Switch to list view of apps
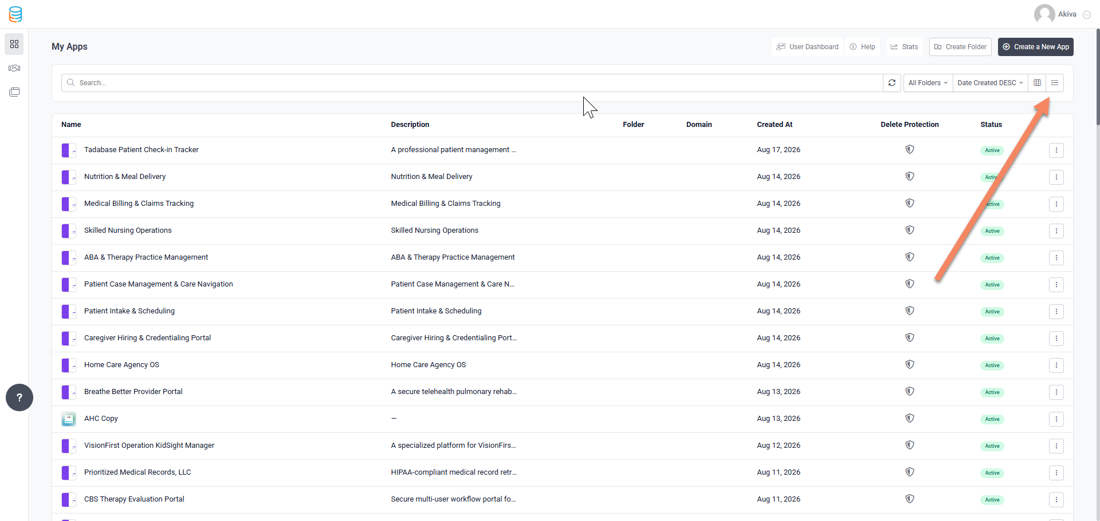The width and height of the screenshot is (1100, 521). [1055, 83]
